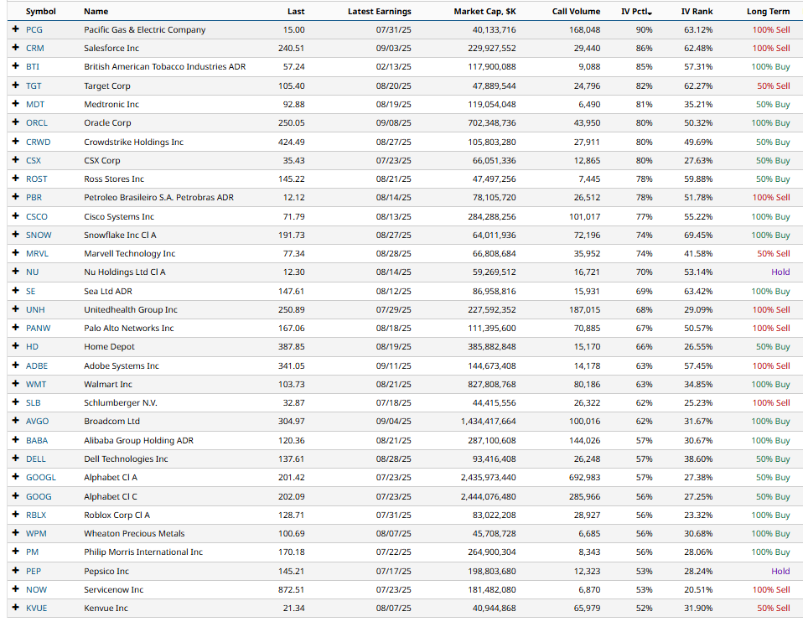
Task: Open the CSCO symbol link
Action: tap(37, 216)
